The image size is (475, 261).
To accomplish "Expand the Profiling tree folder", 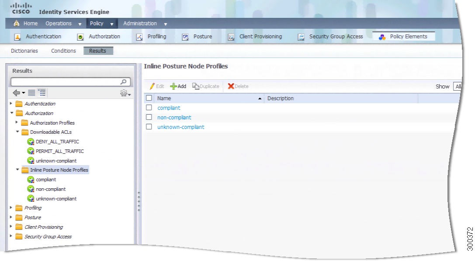I will point(11,207).
